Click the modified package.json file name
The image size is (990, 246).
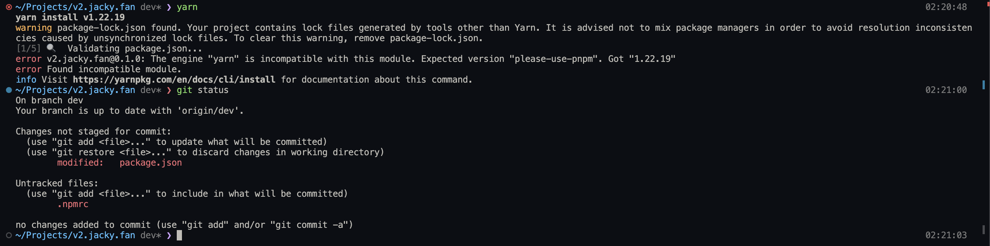(150, 163)
